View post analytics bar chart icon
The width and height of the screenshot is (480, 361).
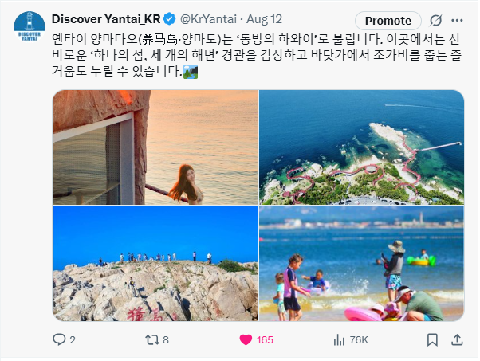(x=339, y=340)
